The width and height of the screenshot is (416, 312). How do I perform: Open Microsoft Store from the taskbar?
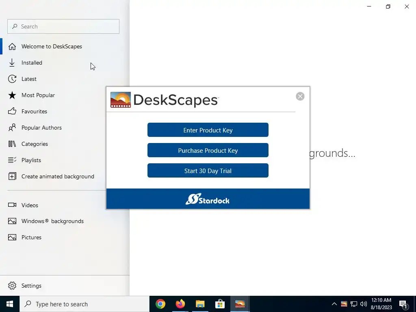click(220, 304)
